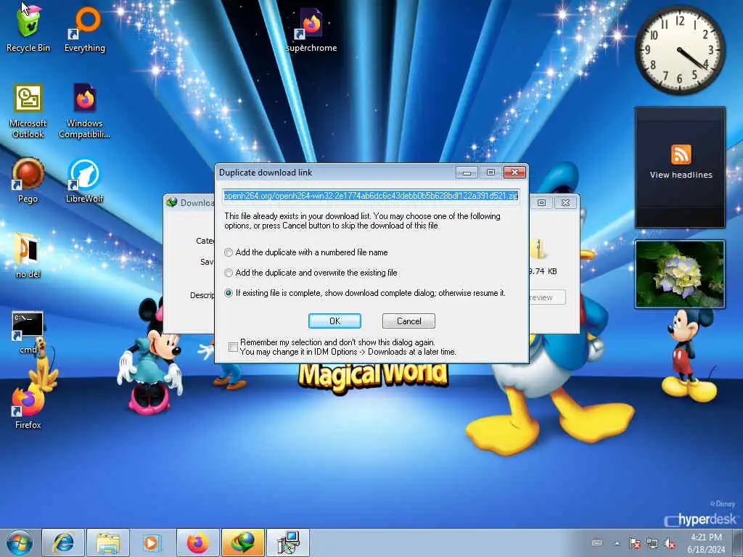The width and height of the screenshot is (743, 557).
Task: Click the zip file icon in the Download window
Action: [538, 249]
